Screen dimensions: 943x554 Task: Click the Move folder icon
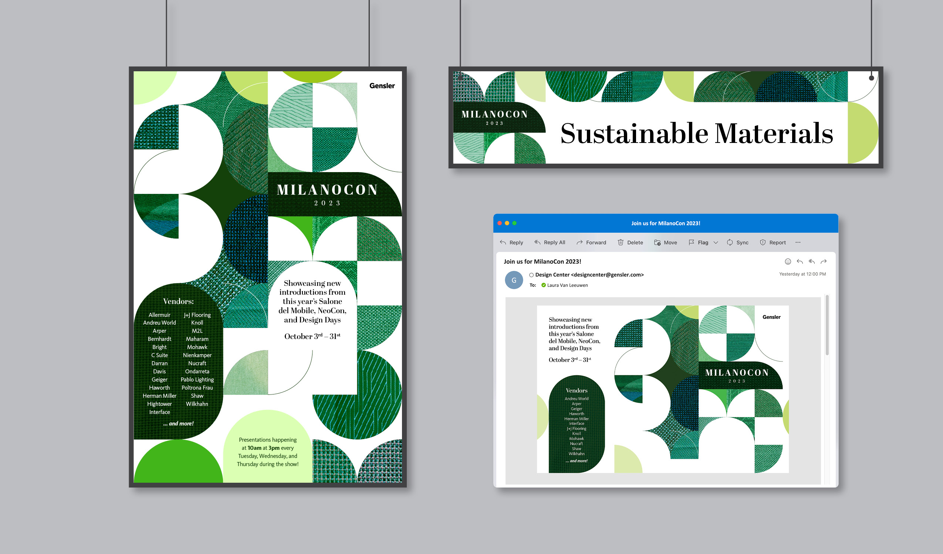[657, 243]
